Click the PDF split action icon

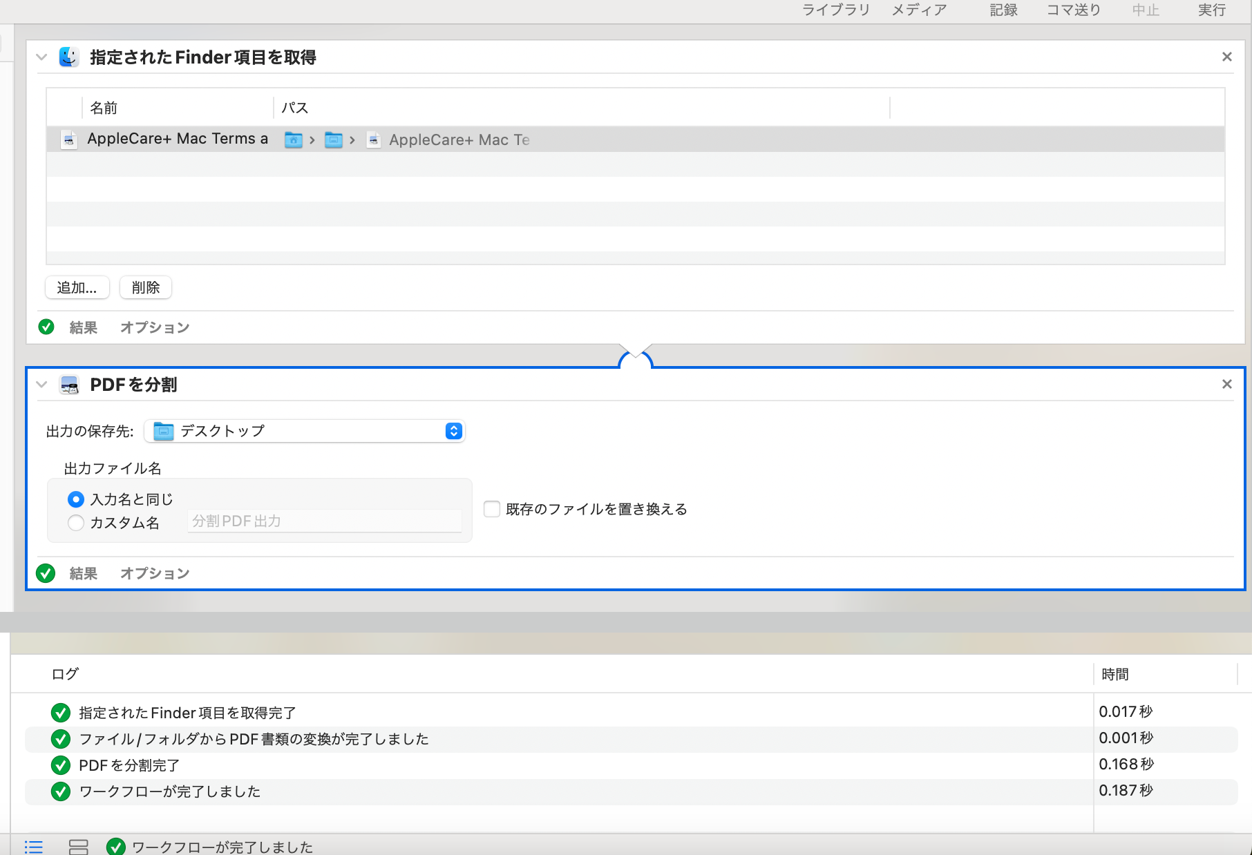(69, 385)
